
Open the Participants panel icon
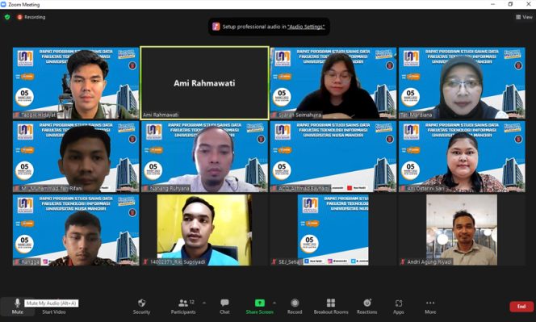(x=183, y=303)
